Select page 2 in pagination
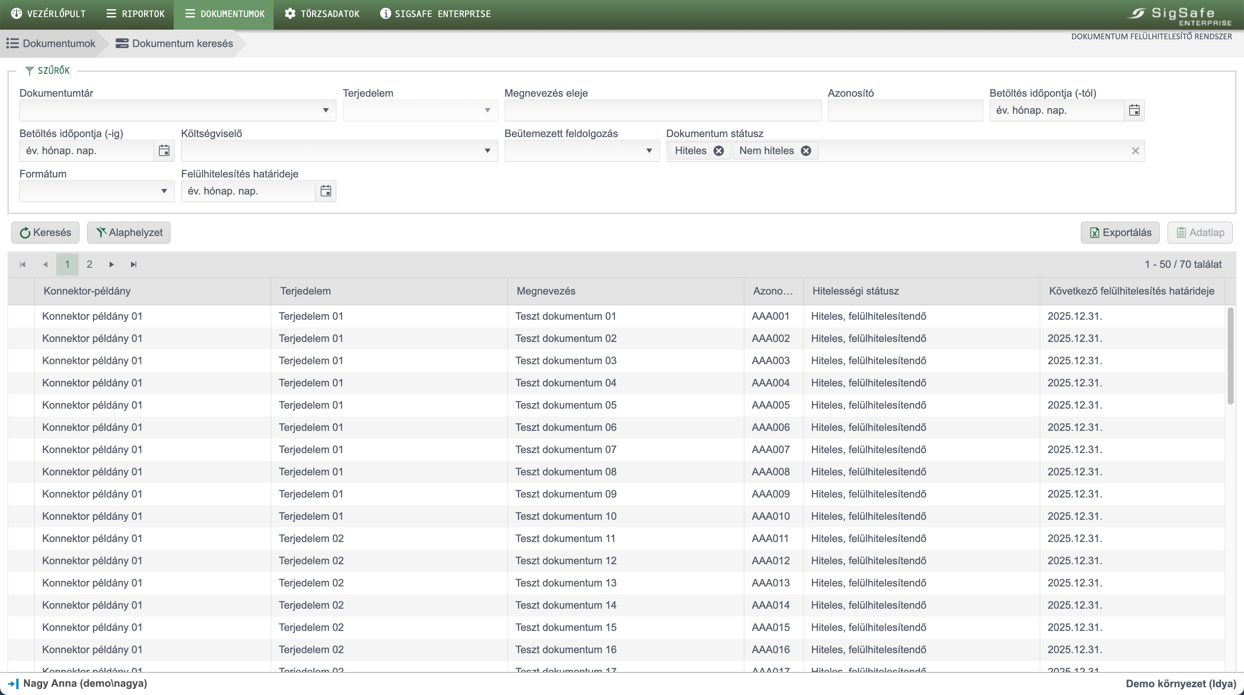Image resolution: width=1244 pixels, height=695 pixels. point(89,265)
